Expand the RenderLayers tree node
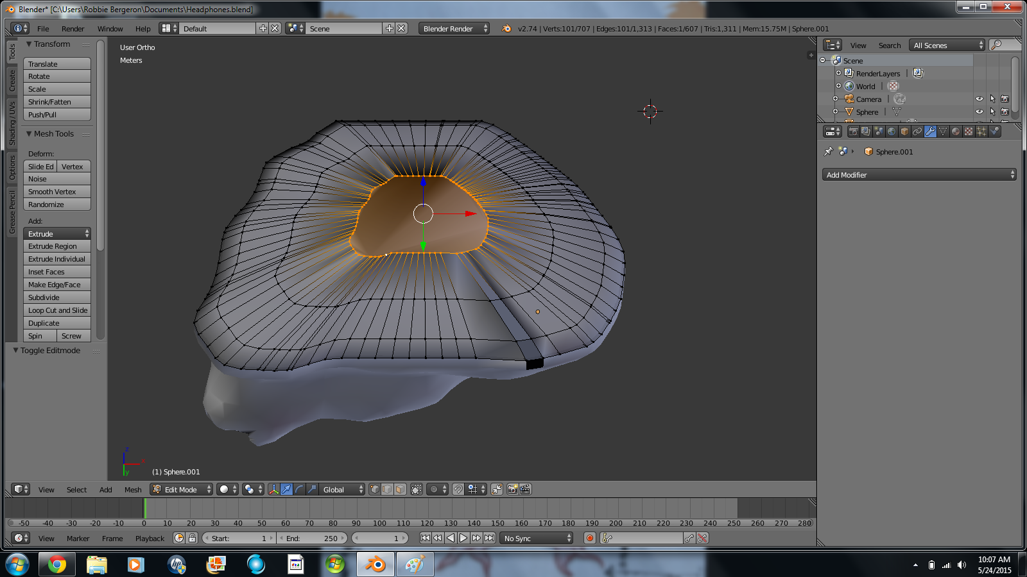The image size is (1027, 577). coord(838,73)
